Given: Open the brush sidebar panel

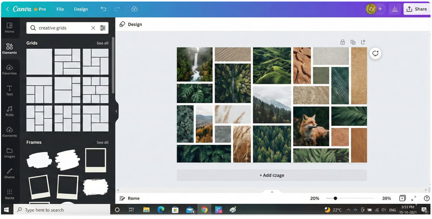Looking at the screenshot, I should (x=9, y=173).
